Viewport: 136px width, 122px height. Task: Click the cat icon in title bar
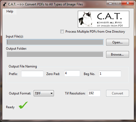click(5, 4)
